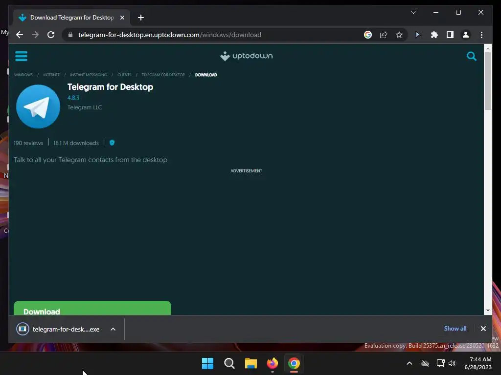Bookmark this page with the star icon

point(399,35)
